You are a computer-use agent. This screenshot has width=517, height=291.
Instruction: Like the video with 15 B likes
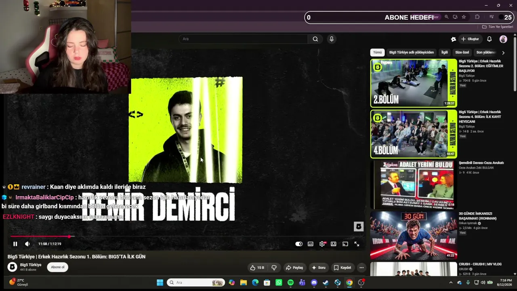click(257, 268)
